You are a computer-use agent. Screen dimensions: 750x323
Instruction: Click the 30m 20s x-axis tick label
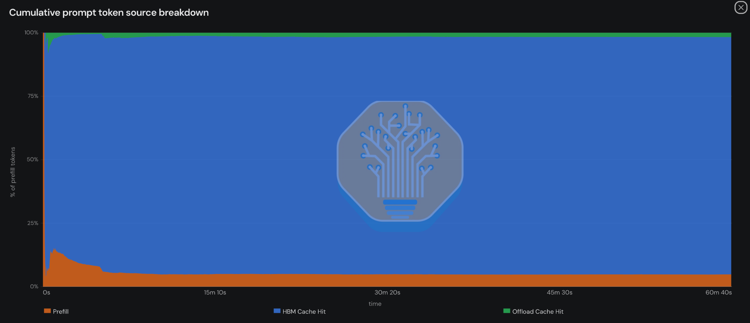(387, 292)
